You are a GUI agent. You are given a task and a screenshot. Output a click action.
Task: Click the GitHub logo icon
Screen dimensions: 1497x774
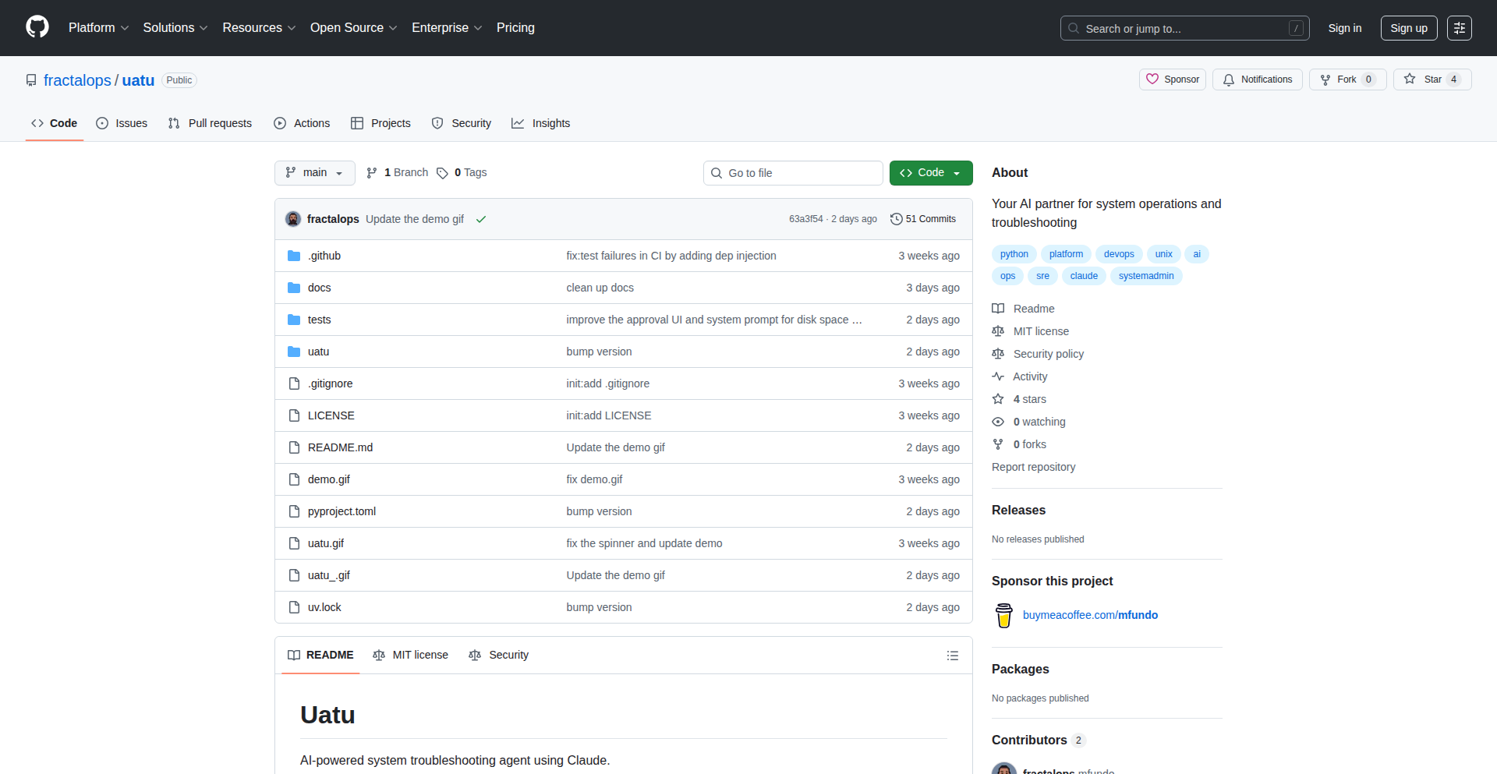pyautogui.click(x=37, y=27)
